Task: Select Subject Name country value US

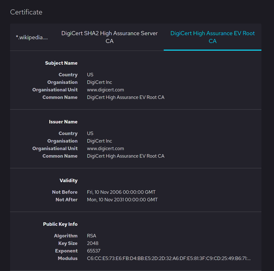Action: point(90,74)
